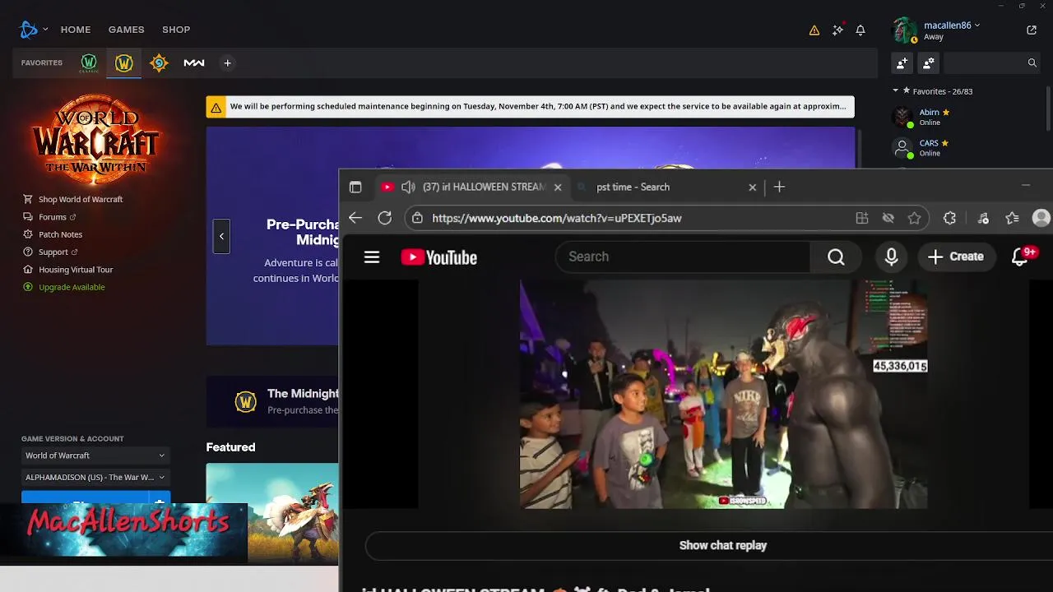Open the yellow warning alert icon

(814, 30)
